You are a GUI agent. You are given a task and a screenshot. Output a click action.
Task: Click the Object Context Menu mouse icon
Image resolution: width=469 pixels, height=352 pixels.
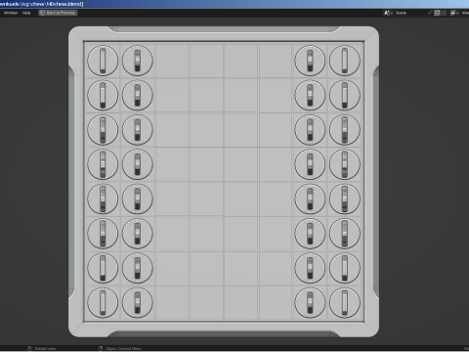[x=100, y=348]
